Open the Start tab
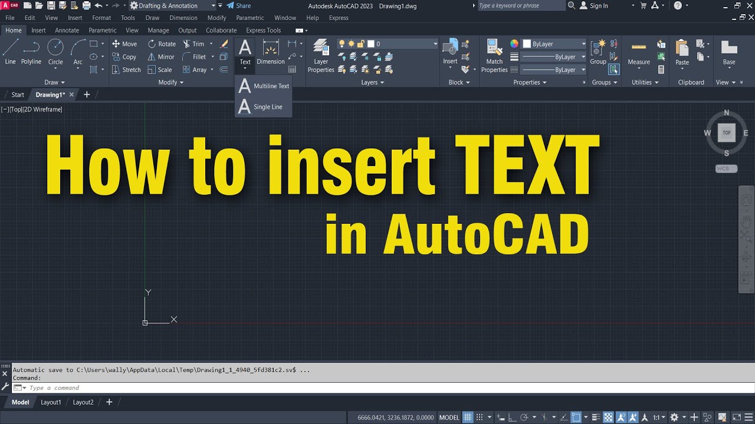Viewport: 755px width, 424px height. point(18,94)
